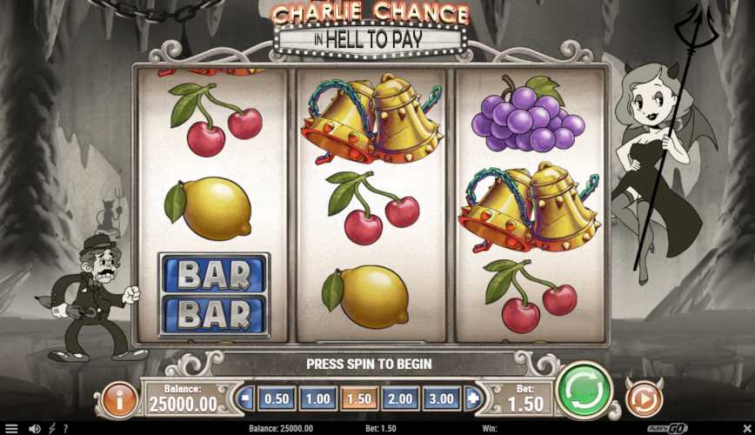The height and width of the screenshot is (435, 755).
Task: Click the green spin button
Action: (x=584, y=390)
